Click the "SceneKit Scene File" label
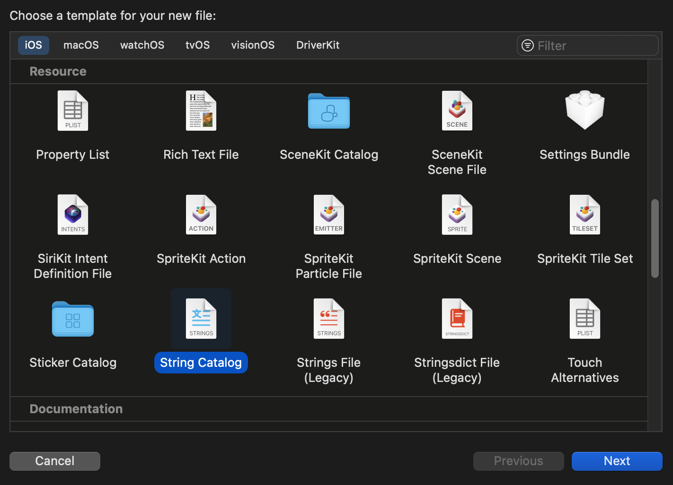This screenshot has height=485, width=673. [457, 162]
